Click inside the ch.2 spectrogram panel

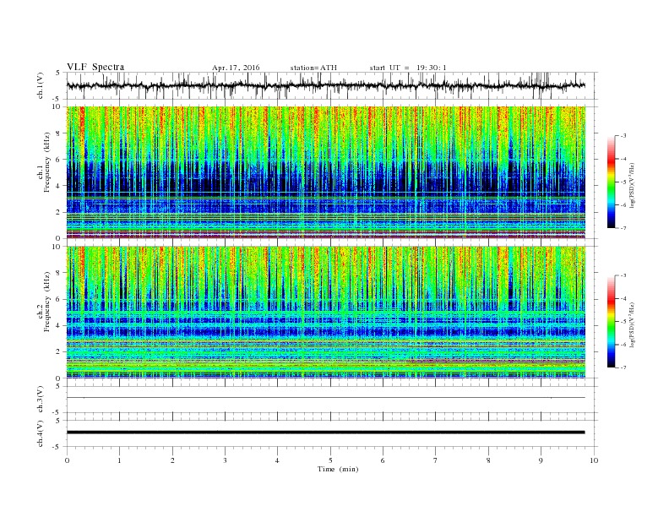pos(325,312)
